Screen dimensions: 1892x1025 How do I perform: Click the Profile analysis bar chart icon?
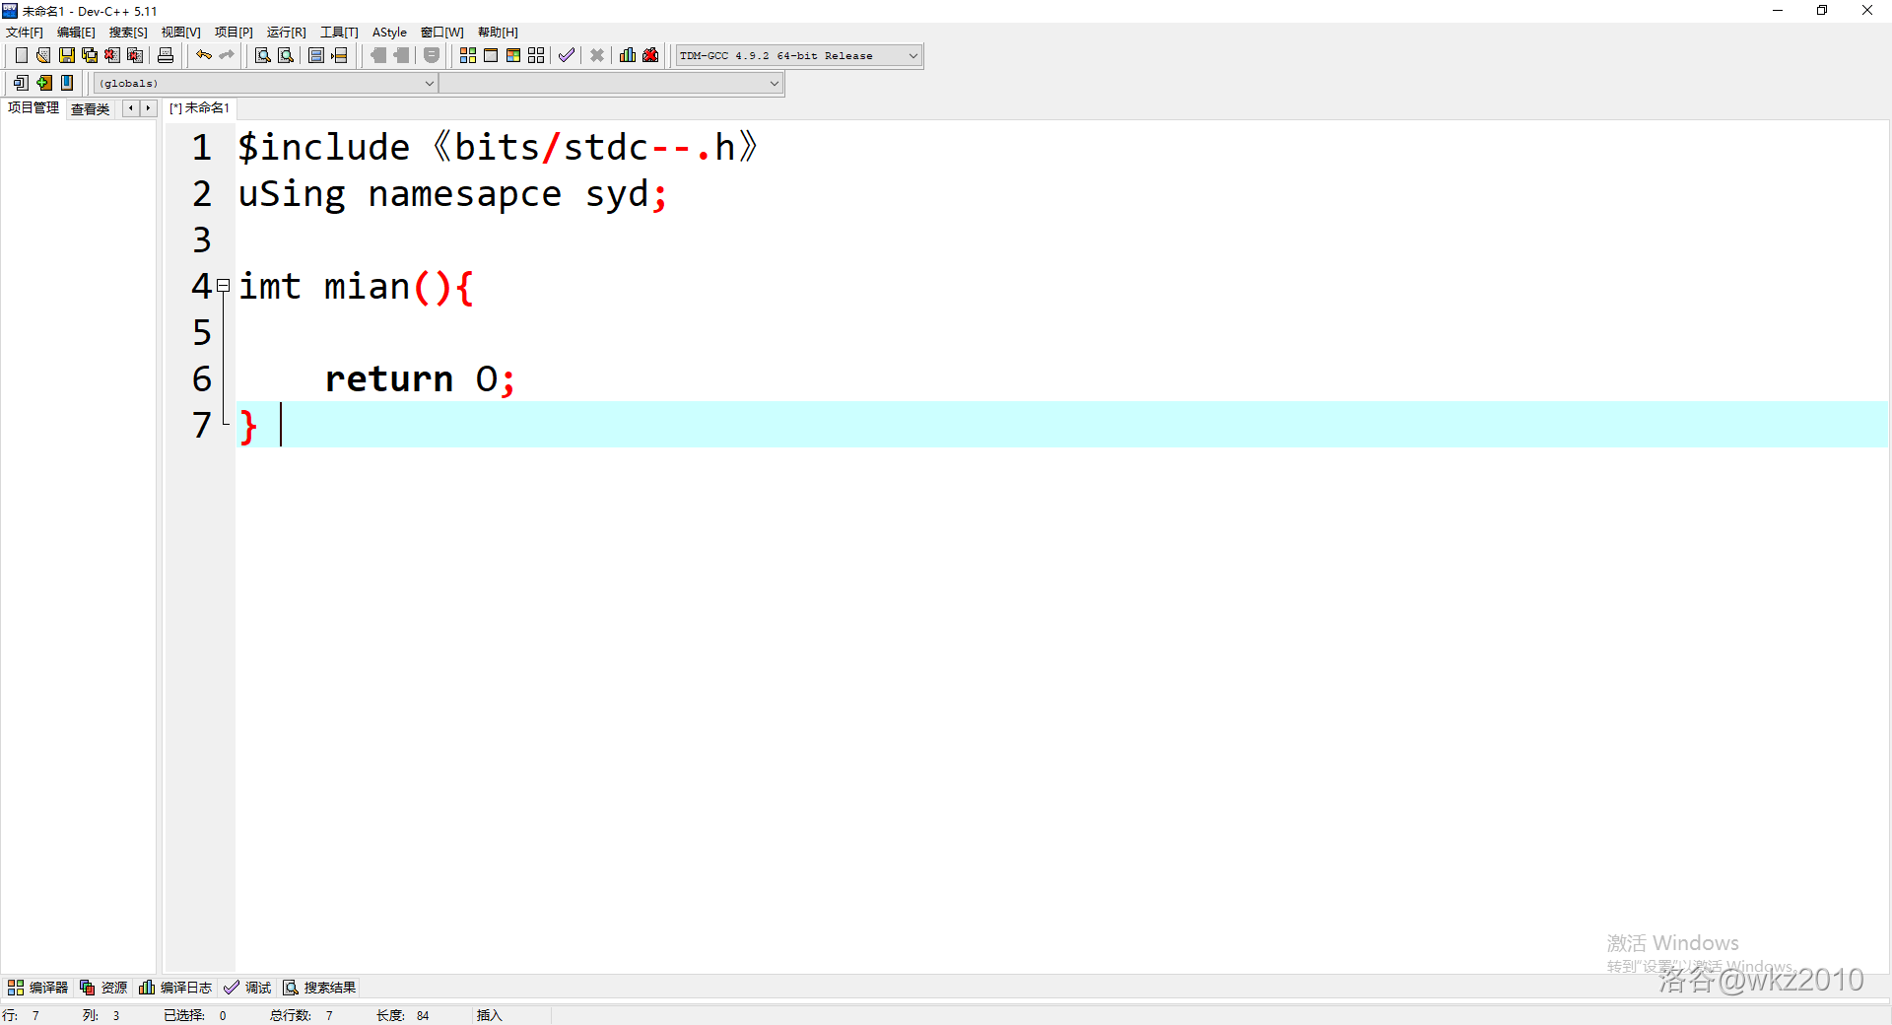pos(628,56)
